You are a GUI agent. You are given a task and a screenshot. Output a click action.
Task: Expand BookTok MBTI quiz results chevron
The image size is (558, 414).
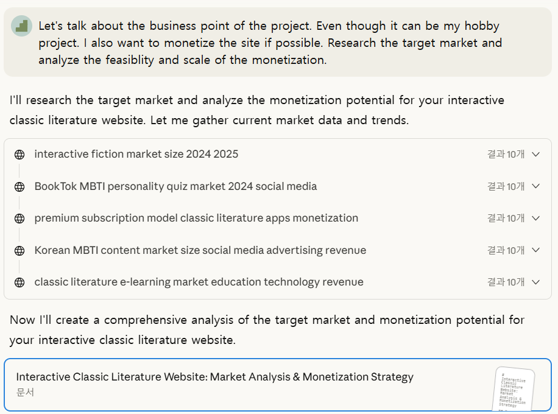(536, 186)
